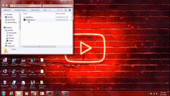Click the Search Adobe Photoshop CC field
This screenshot has width=170, height=96.
(57, 6)
